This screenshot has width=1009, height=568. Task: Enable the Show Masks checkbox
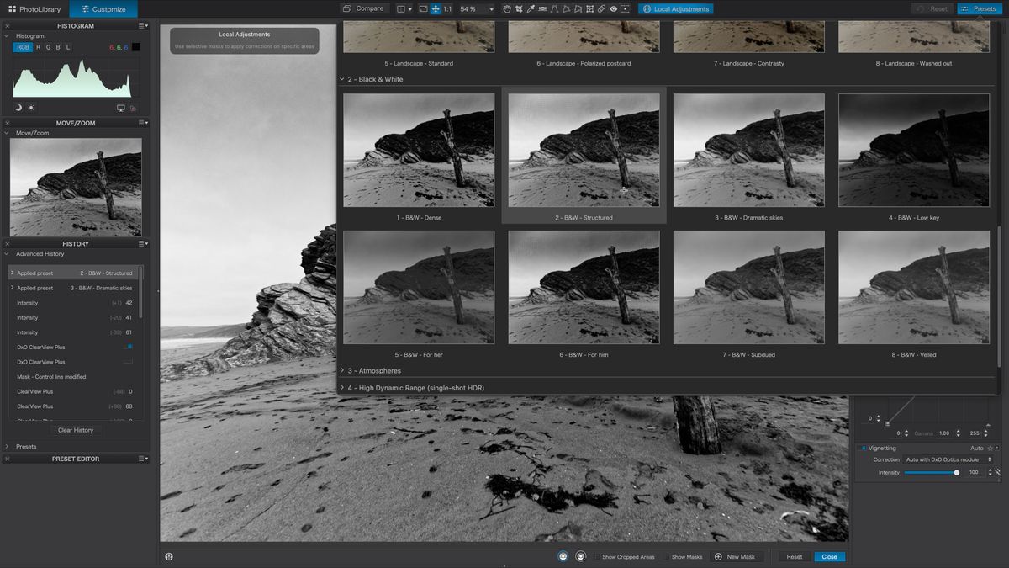[x=667, y=556]
